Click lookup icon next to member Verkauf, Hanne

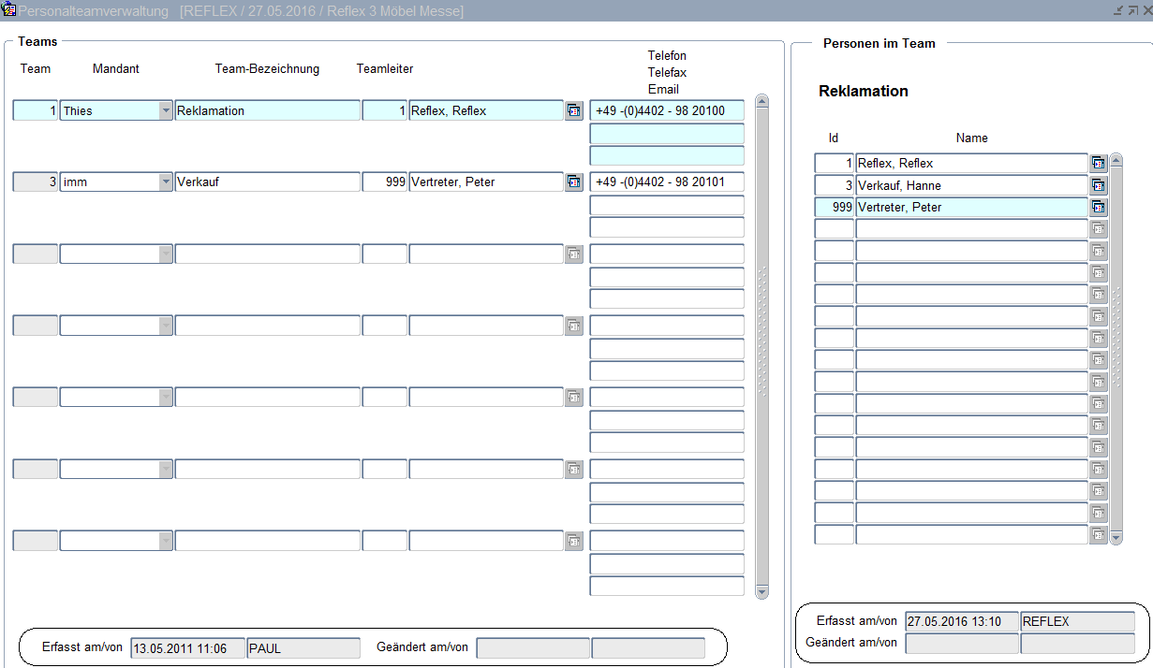(x=1099, y=185)
